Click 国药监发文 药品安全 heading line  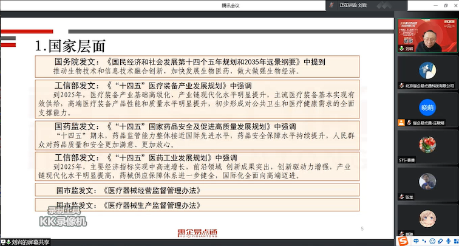click(175, 126)
